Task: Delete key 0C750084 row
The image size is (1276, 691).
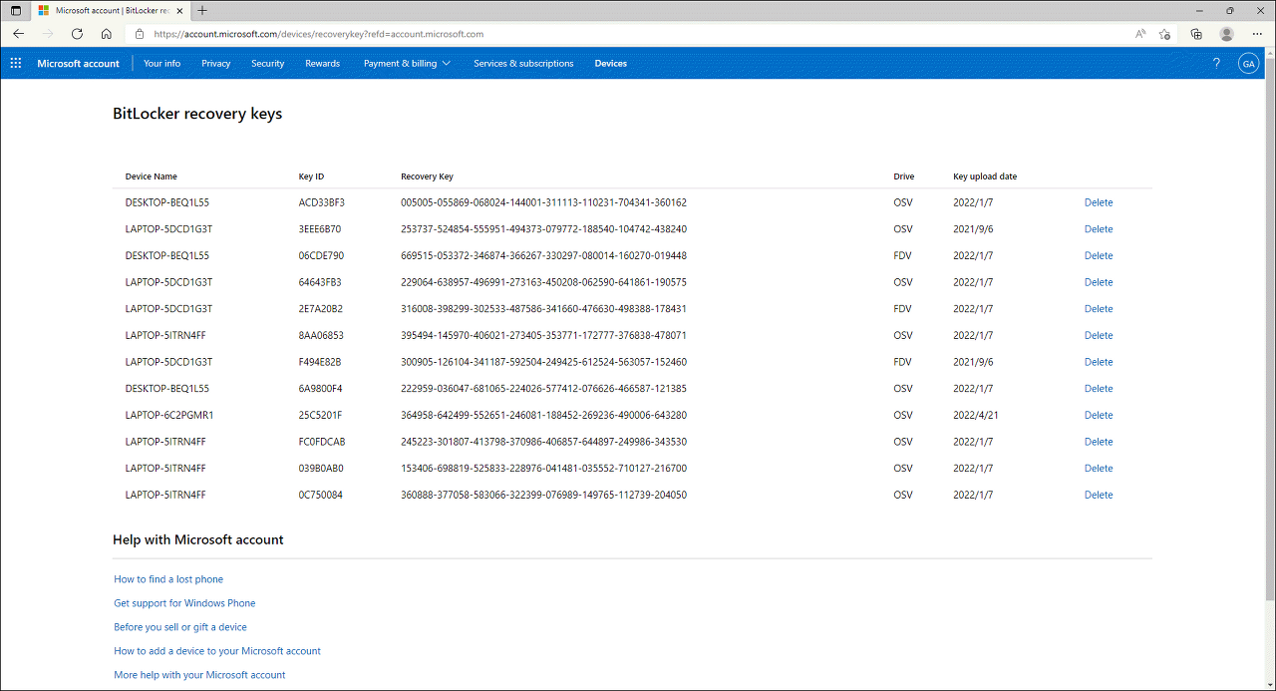Action: point(1099,495)
